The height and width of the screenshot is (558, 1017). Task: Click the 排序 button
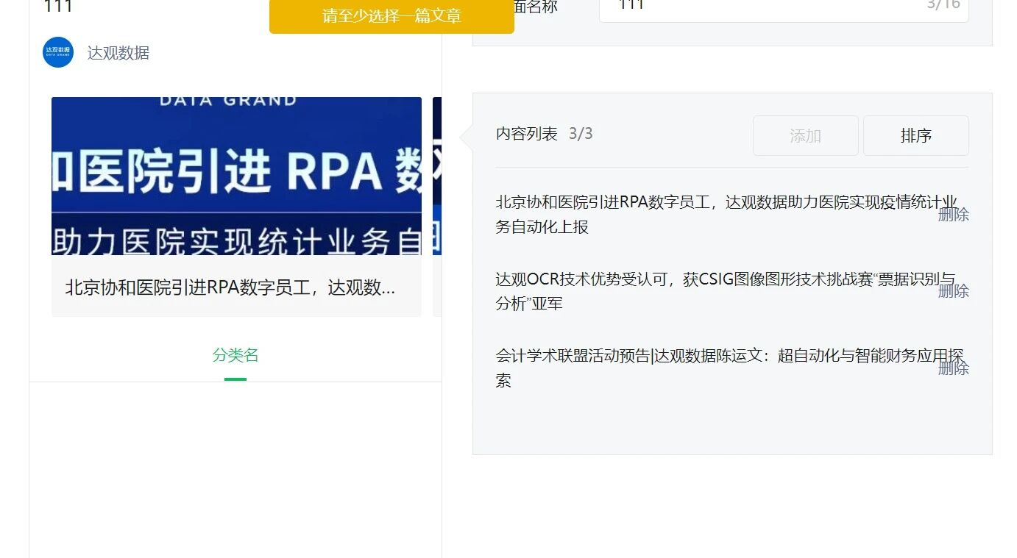[916, 135]
